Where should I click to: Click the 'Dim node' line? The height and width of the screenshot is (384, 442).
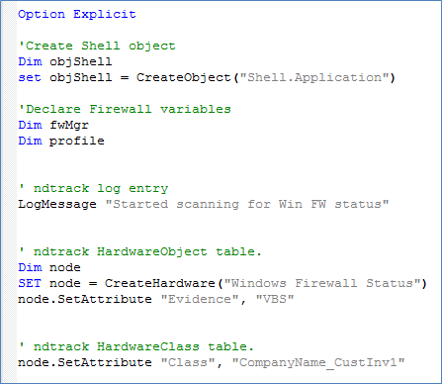click(49, 267)
